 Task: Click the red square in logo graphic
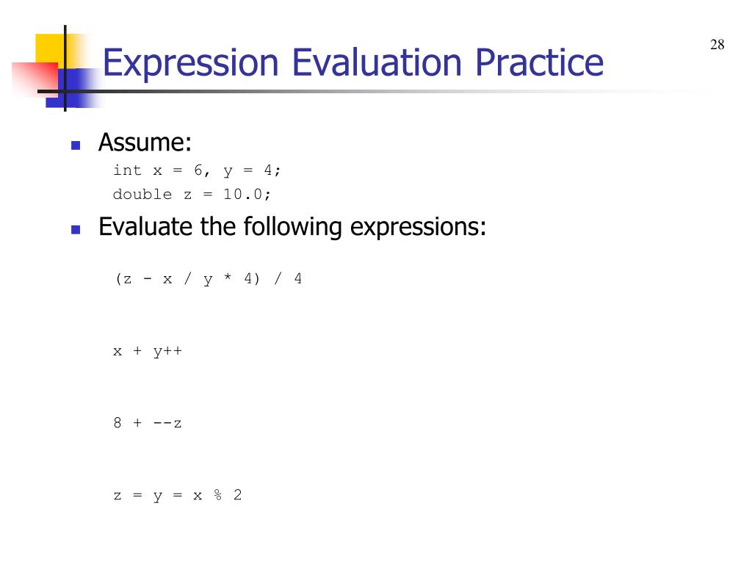tap(35, 79)
